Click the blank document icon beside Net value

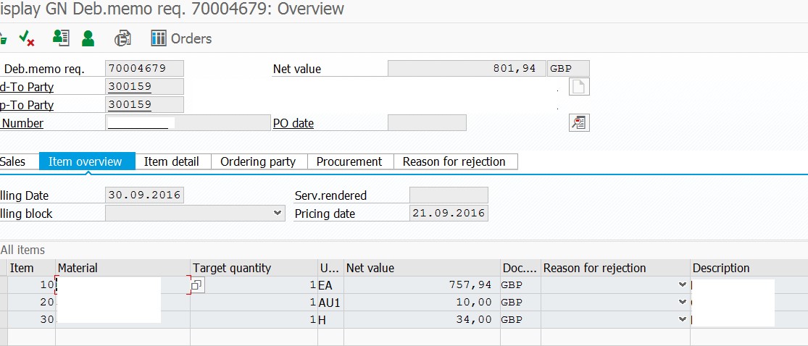pyautogui.click(x=579, y=87)
